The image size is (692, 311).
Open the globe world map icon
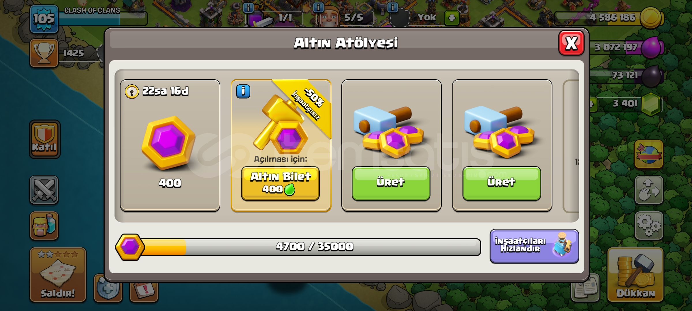pos(649,154)
